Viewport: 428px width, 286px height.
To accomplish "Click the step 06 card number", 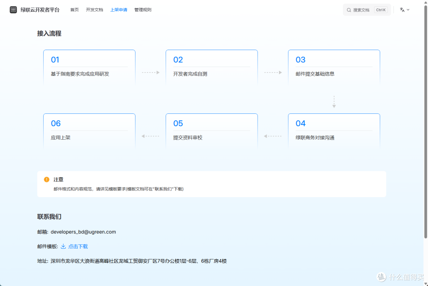I will click(56, 123).
